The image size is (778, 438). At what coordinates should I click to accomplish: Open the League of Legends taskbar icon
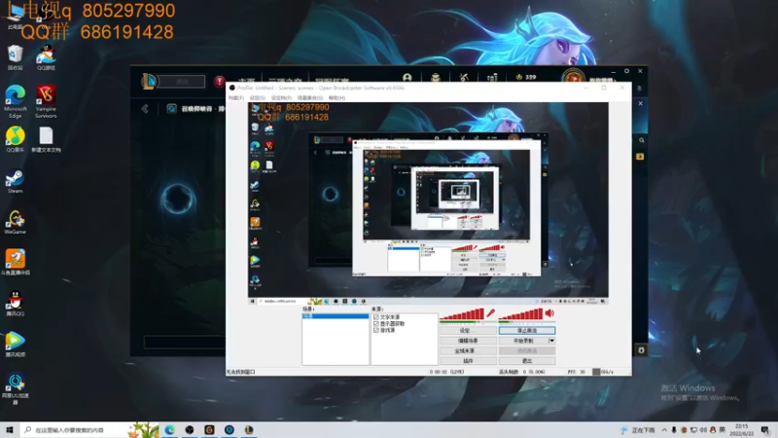click(249, 430)
